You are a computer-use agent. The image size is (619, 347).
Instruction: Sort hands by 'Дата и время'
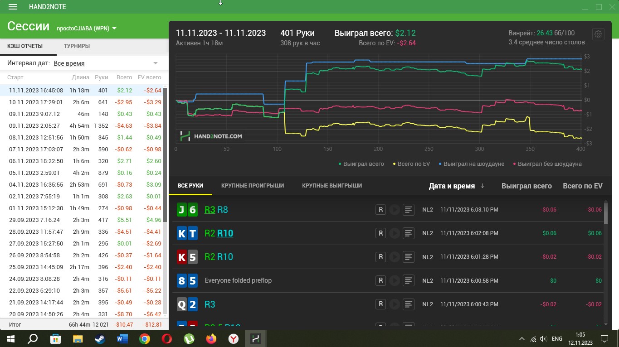[452, 186]
